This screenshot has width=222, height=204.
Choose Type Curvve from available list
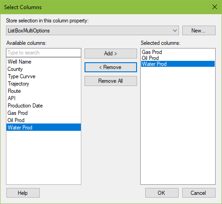[43, 76]
